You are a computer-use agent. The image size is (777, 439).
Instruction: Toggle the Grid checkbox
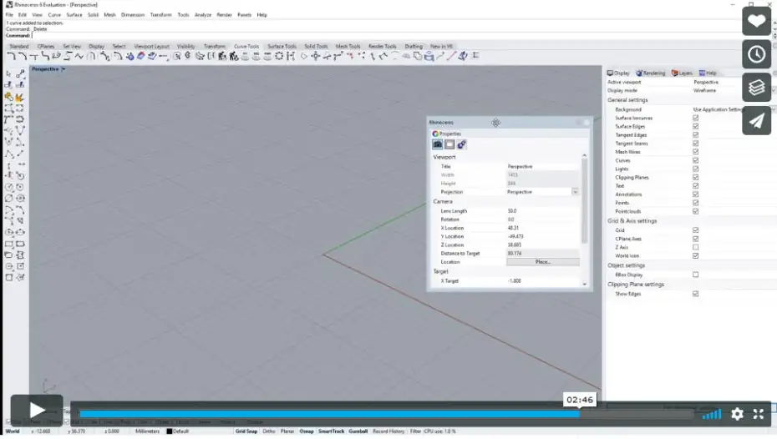click(x=696, y=230)
